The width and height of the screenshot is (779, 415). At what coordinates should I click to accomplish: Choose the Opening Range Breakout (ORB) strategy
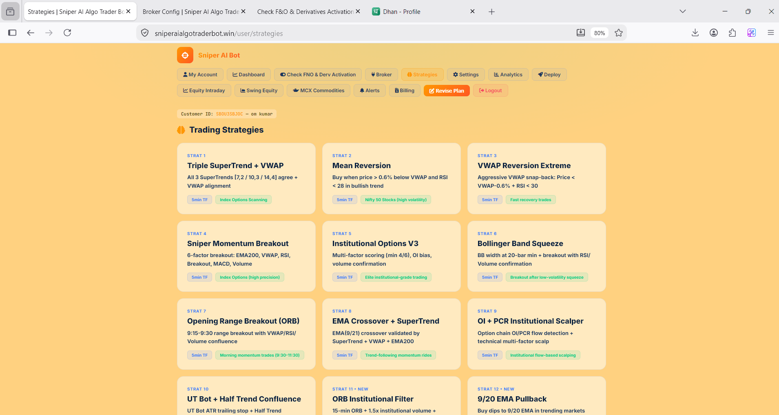point(246,334)
